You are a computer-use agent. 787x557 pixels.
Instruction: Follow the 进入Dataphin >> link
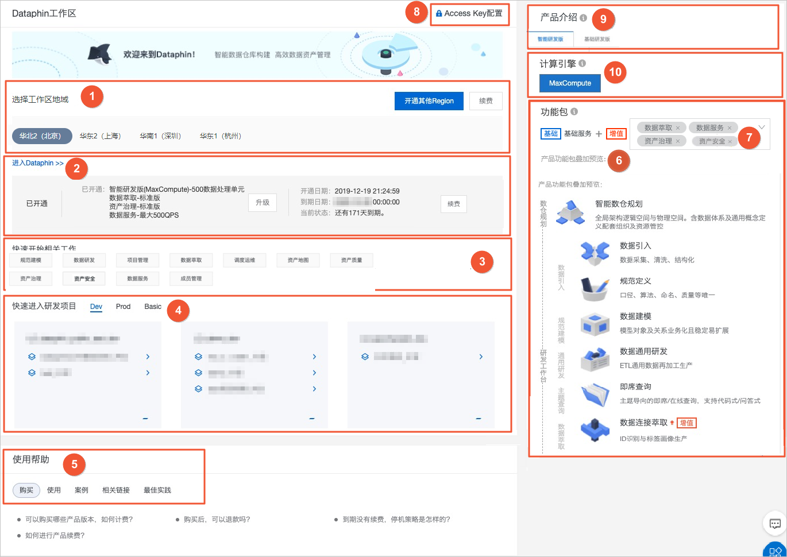[x=38, y=163]
